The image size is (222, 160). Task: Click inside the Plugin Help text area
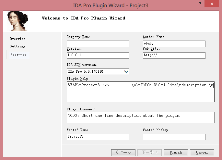(x=141, y=92)
